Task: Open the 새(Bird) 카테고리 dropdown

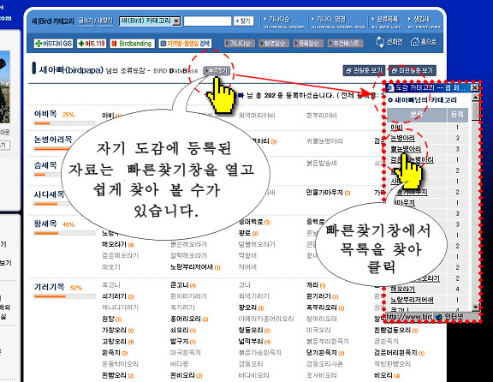Action: 150,21
